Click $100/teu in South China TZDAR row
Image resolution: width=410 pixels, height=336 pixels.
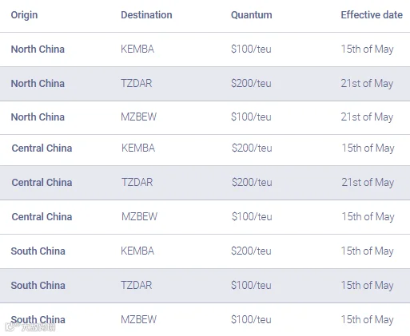(x=251, y=285)
